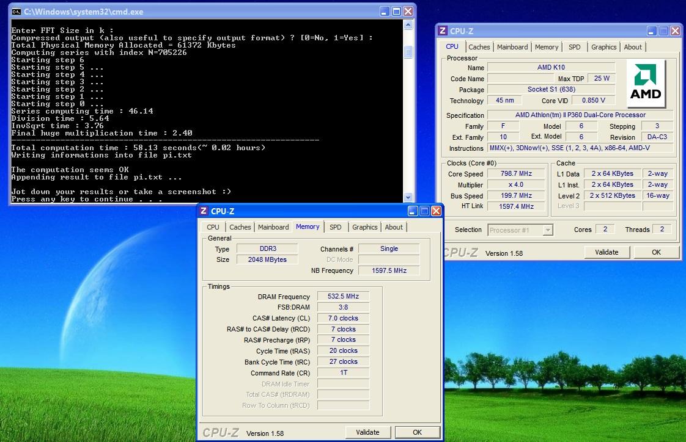Image resolution: width=686 pixels, height=442 pixels.
Task: Minimize the CPU-Z processor window
Action: 652,31
